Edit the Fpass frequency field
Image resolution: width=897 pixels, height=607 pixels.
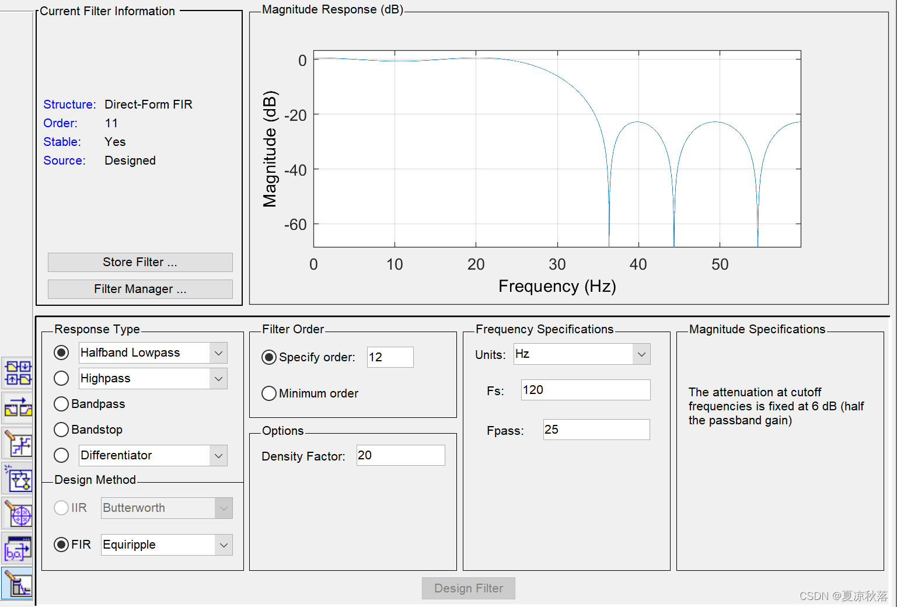point(596,430)
